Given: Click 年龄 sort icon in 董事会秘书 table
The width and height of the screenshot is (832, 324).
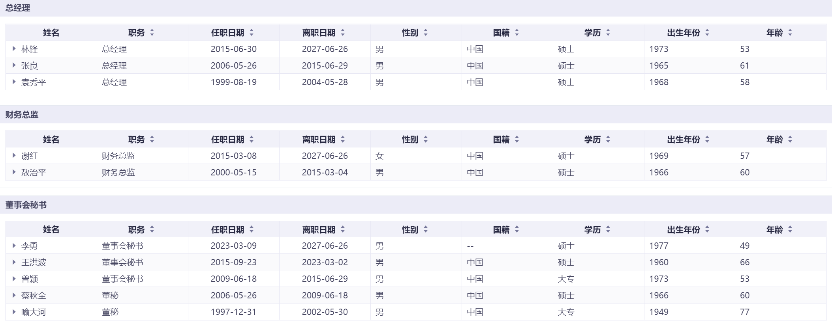Looking at the screenshot, I should (790, 230).
